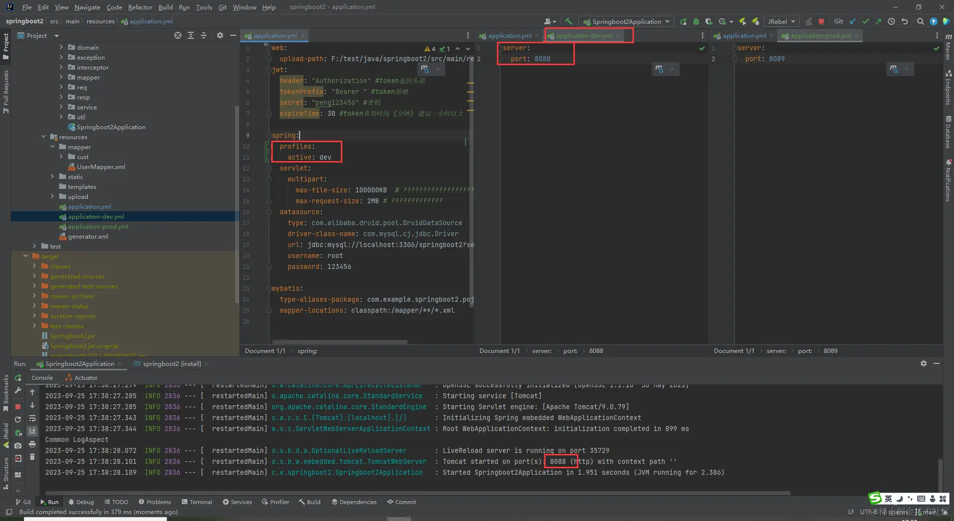Open Run panel settings gear icon
Viewport: 954px width, 521px height.
924,363
